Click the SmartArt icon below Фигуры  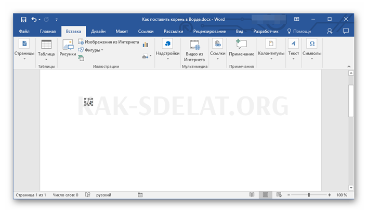81,58
